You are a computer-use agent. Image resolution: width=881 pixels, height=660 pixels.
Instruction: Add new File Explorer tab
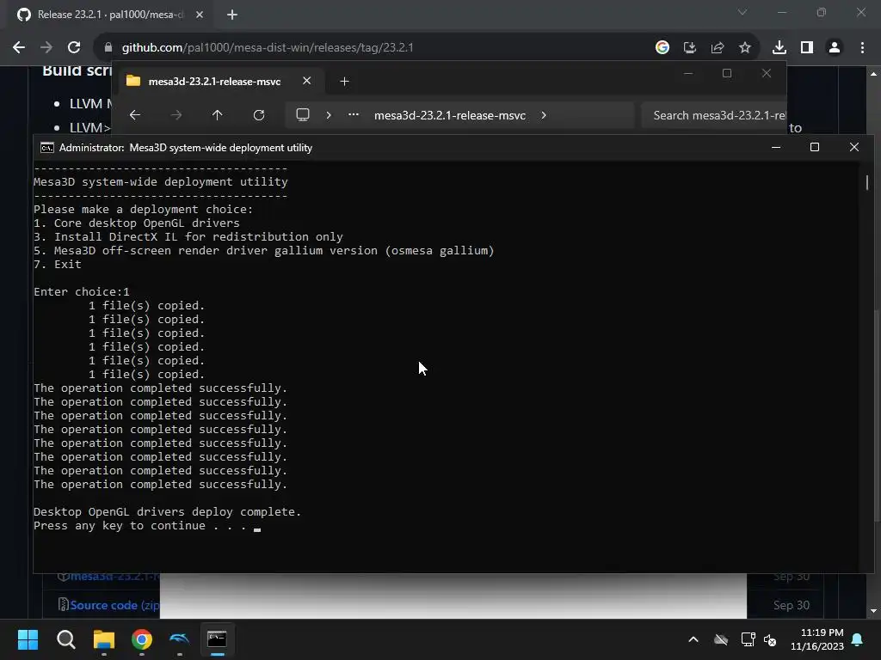344,82
